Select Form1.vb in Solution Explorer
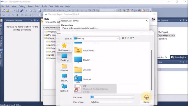 pyautogui.click(x=162, y=39)
